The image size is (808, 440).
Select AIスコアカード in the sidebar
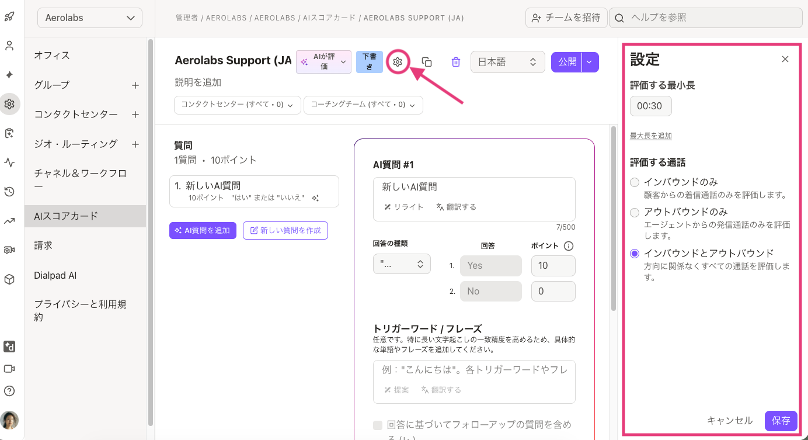pos(85,216)
